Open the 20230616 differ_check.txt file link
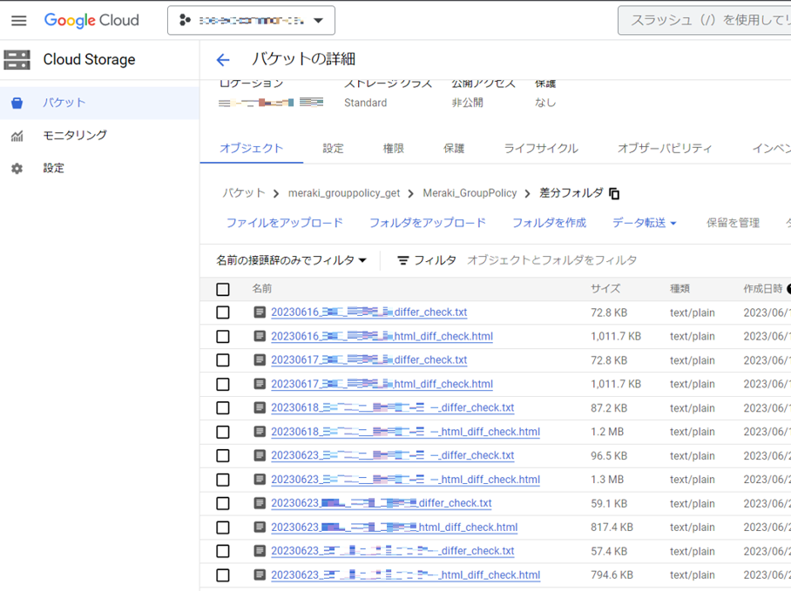This screenshot has width=791, height=591. tap(369, 312)
